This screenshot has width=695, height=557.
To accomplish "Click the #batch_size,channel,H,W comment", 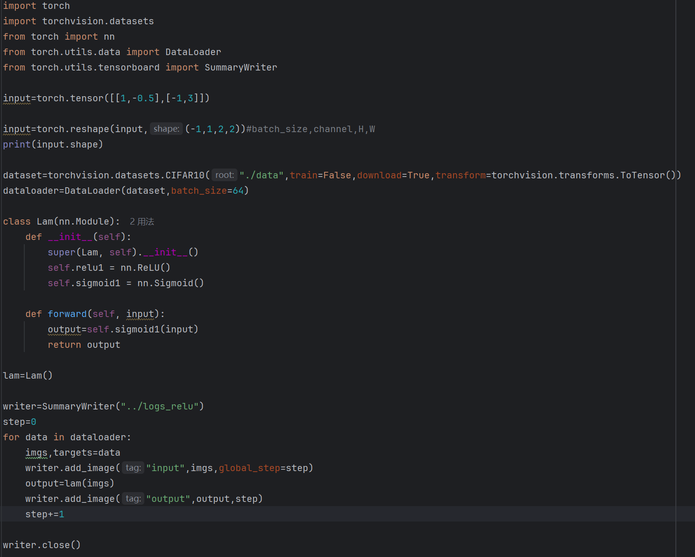I will click(x=311, y=129).
